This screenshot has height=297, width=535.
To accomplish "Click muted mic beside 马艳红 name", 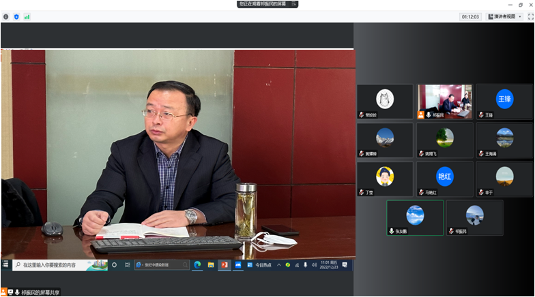I will (x=422, y=192).
